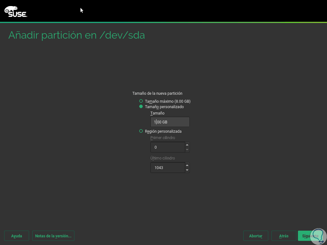Increase Primer cilindro with the up arrow
Viewport: 327px width, 245px height.
coord(187,145)
